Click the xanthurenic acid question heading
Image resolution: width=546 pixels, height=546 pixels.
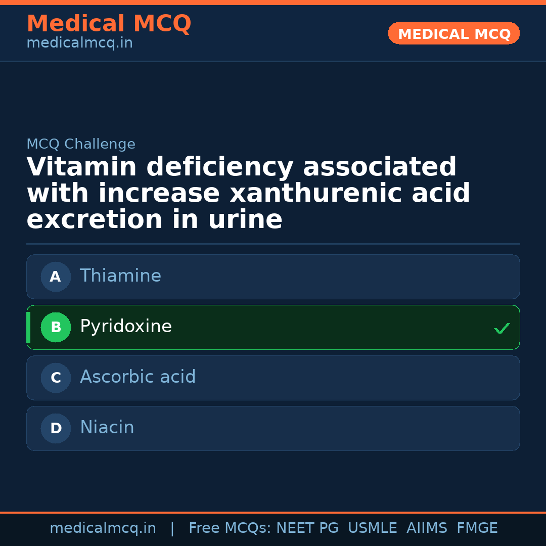tap(248, 194)
